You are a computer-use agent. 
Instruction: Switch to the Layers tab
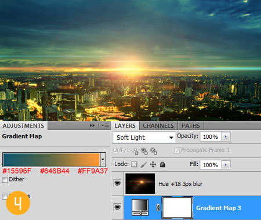coord(125,126)
